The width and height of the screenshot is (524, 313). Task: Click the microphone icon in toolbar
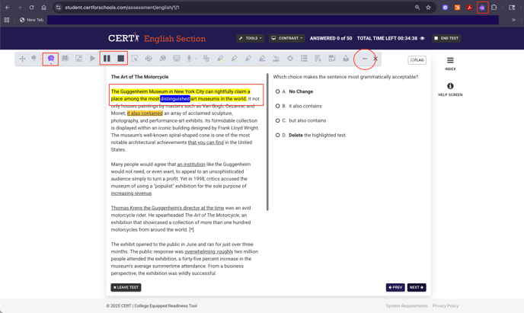(189, 59)
